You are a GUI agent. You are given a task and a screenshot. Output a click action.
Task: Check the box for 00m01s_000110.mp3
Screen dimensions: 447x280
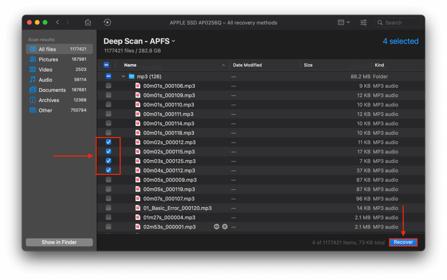[x=109, y=104]
